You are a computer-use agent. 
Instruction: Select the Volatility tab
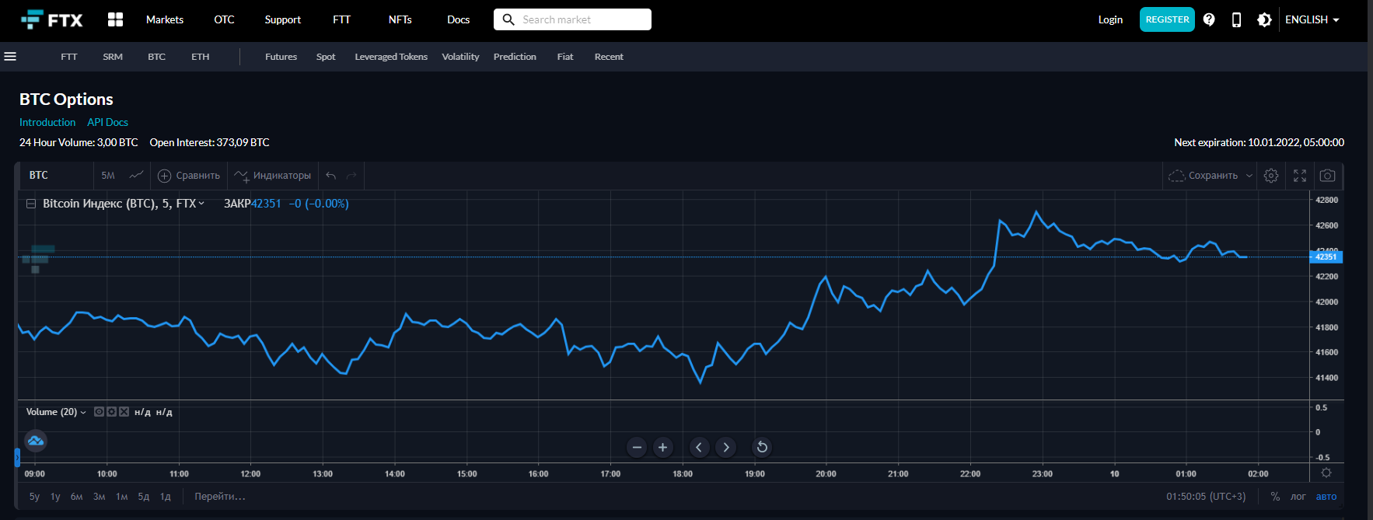point(460,57)
